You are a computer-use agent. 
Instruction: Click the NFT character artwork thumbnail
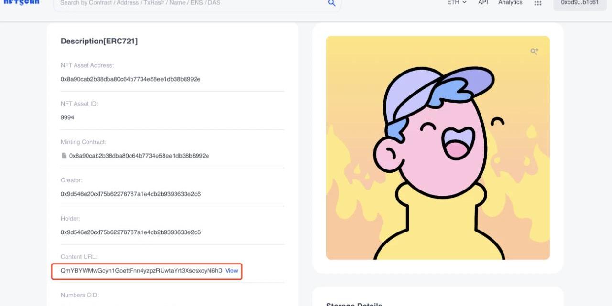(438, 148)
